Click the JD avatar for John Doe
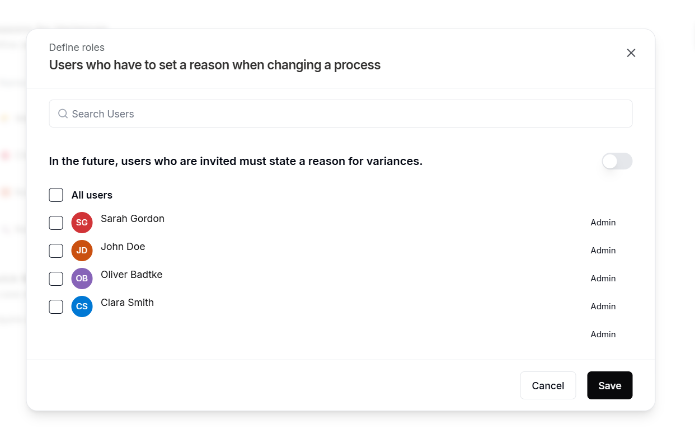This screenshot has width=695, height=448. tap(82, 251)
